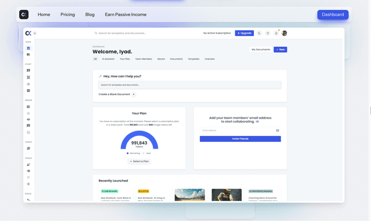Click the Email address input field
This screenshot has height=221, width=371.
point(241,131)
